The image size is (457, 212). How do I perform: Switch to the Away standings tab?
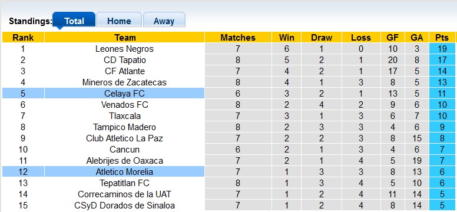click(x=164, y=20)
